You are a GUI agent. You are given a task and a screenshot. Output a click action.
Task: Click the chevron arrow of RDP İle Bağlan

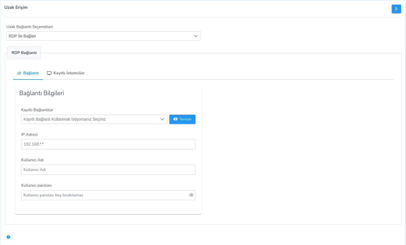196,36
